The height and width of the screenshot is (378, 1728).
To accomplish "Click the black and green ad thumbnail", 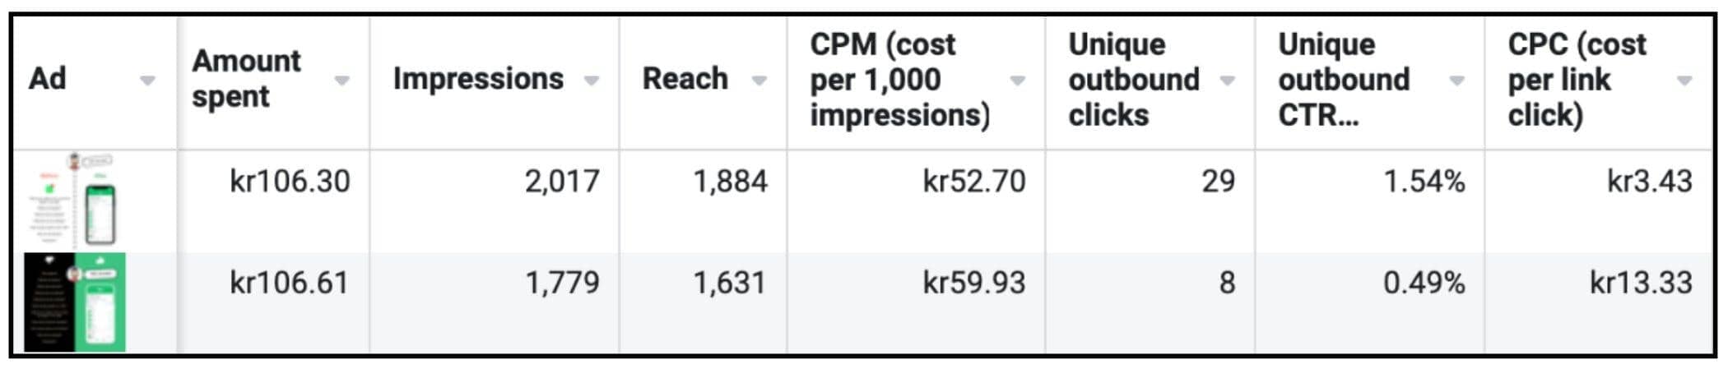I will click(75, 302).
